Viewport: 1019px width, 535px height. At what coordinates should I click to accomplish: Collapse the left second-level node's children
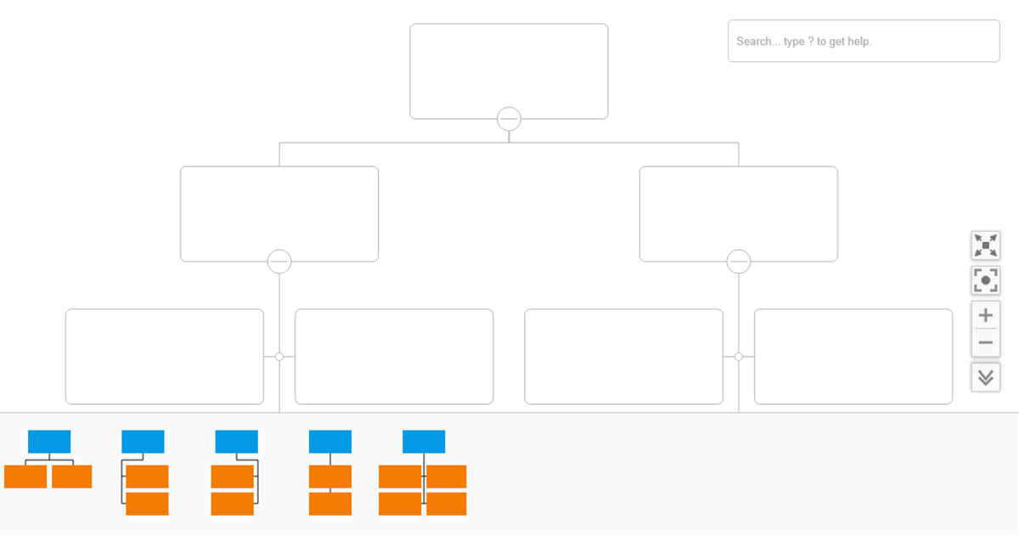[x=279, y=262]
